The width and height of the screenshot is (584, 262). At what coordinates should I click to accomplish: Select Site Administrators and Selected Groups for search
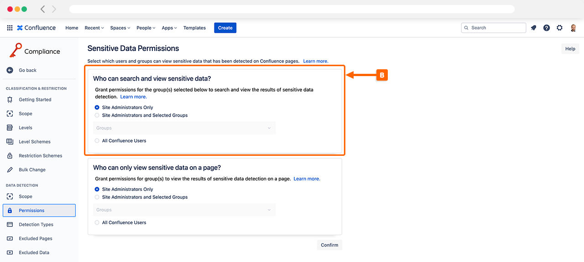pos(97,115)
